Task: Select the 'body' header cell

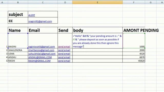Action: click(x=97, y=30)
